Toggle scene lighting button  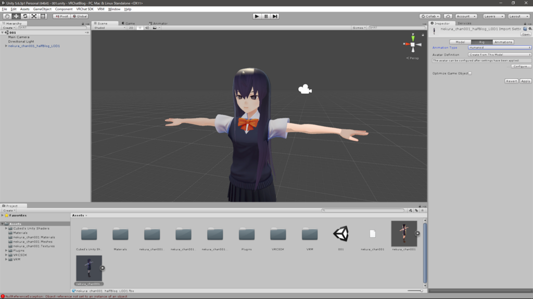tap(139, 28)
